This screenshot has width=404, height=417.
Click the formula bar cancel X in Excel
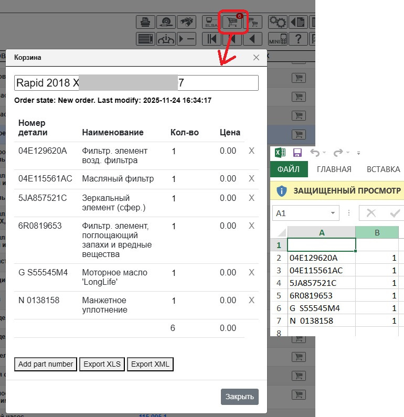click(371, 213)
